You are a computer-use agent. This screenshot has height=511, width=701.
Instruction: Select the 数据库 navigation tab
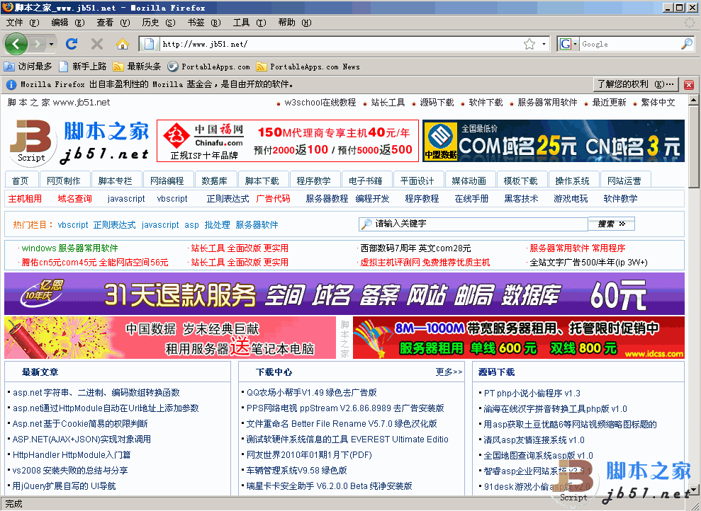(215, 180)
